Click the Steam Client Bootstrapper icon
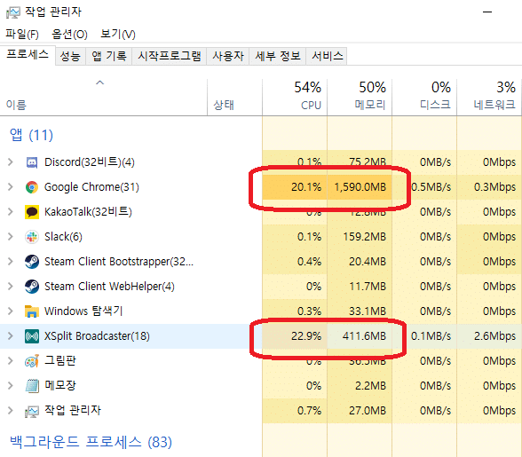This screenshot has height=457, width=522. point(32,262)
